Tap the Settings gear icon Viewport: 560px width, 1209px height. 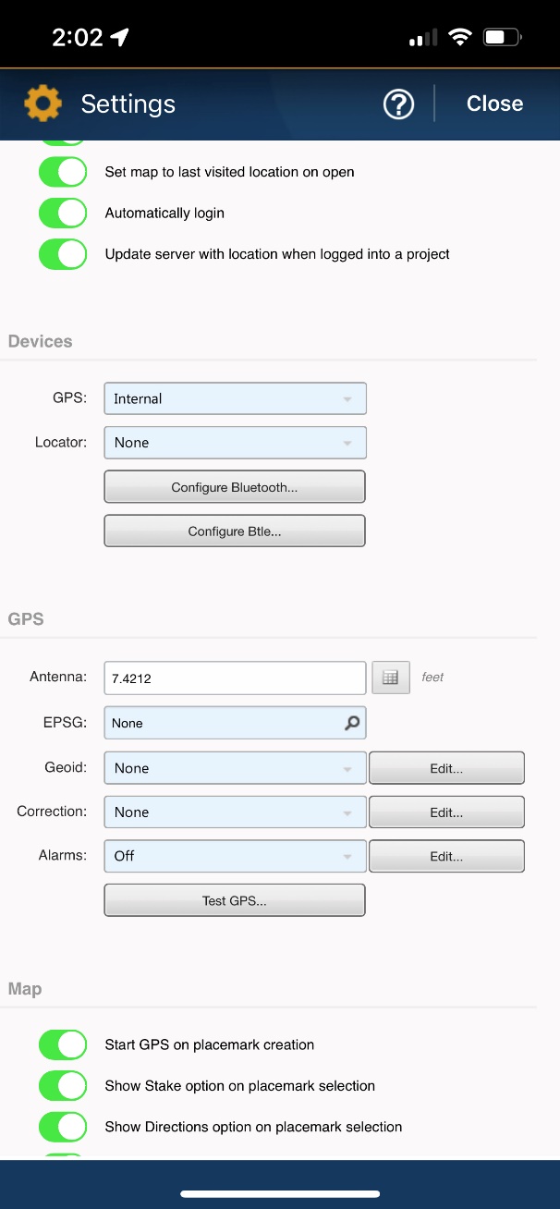click(43, 104)
